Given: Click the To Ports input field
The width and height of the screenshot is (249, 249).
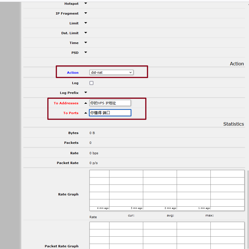Looking at the screenshot, I should [x=110, y=113].
